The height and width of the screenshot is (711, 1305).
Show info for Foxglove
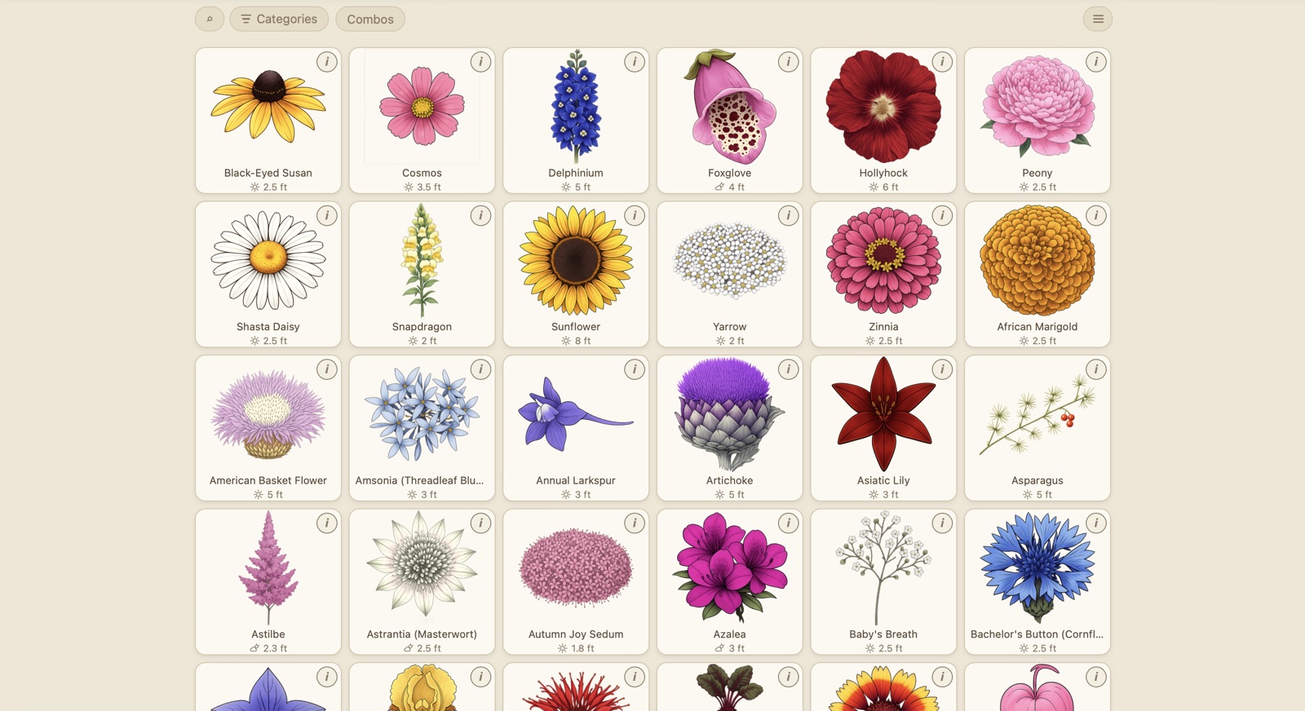click(789, 62)
